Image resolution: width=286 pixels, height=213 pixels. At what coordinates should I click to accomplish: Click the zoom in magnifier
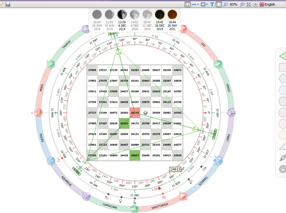pos(242,4)
